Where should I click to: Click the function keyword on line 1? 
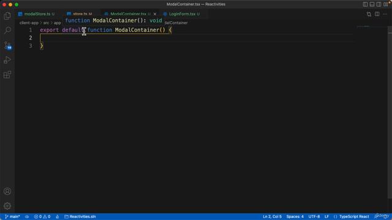coord(99,30)
